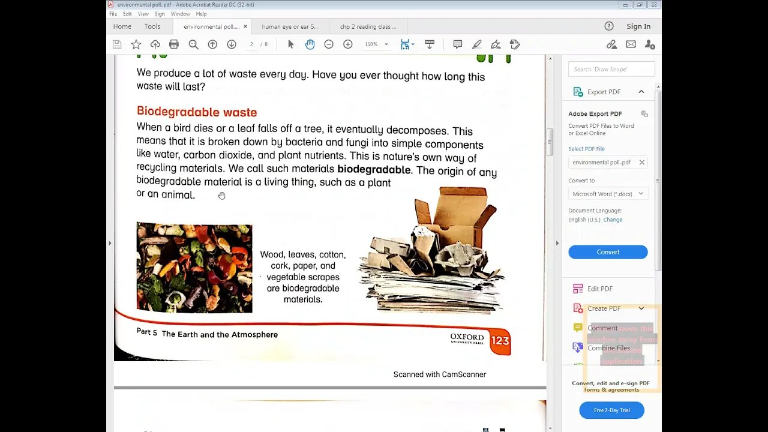Activate the Selection arrow tool
This screenshot has height=432, width=768.
tap(291, 44)
